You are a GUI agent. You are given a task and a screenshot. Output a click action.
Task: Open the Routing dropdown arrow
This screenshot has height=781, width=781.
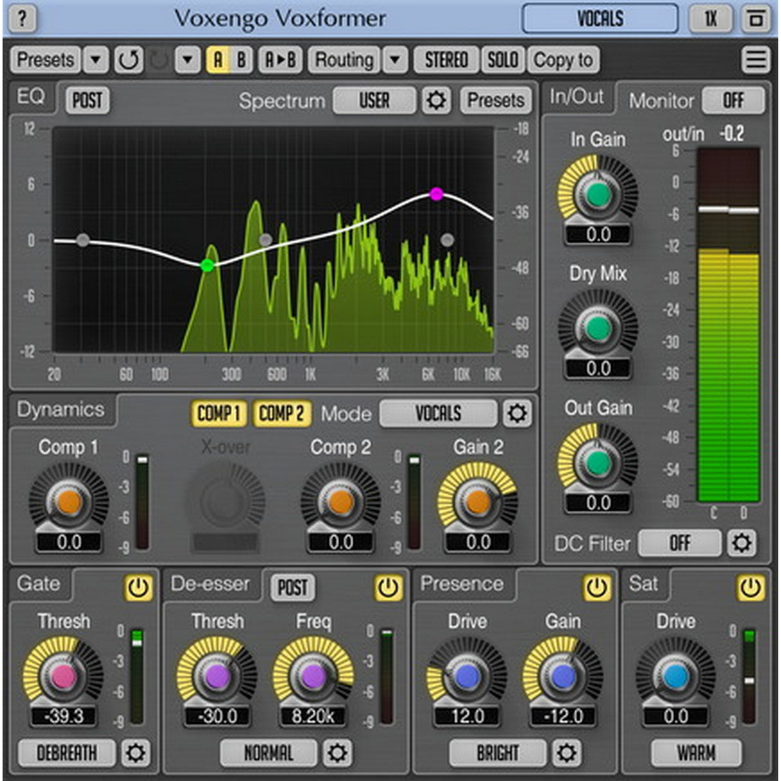393,60
